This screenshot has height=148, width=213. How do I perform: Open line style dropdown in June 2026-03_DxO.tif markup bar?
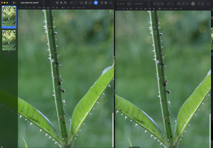63,8
